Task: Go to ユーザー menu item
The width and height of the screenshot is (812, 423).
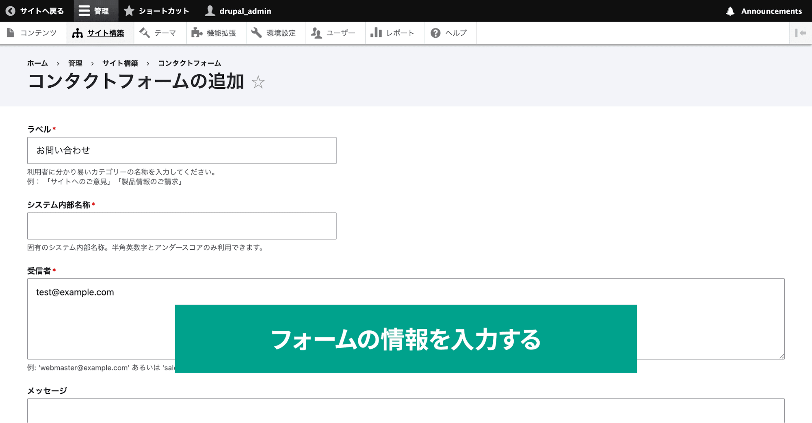Action: click(336, 33)
